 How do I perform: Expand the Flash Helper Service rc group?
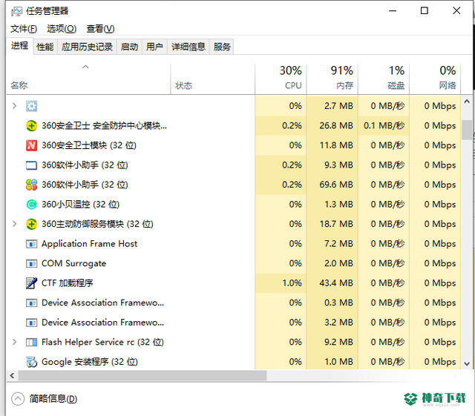click(x=14, y=342)
